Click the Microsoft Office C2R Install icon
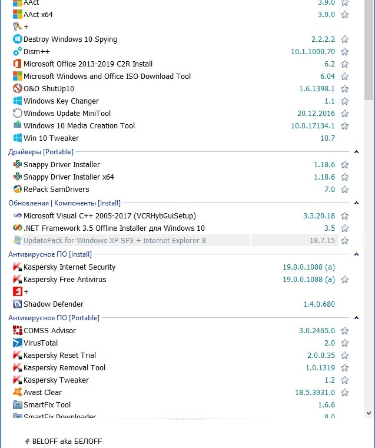The width and height of the screenshot is (375, 448). (18, 64)
